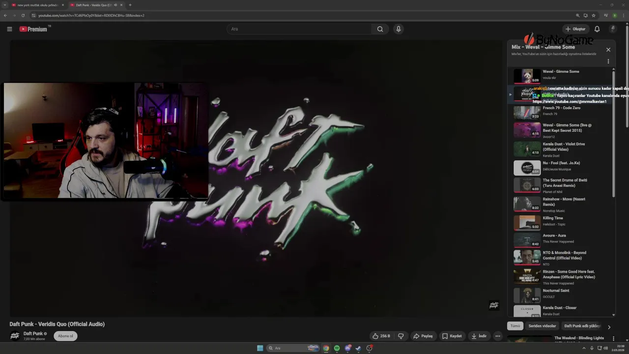Play NTO & Monolink - Beyond Control

pos(560,258)
